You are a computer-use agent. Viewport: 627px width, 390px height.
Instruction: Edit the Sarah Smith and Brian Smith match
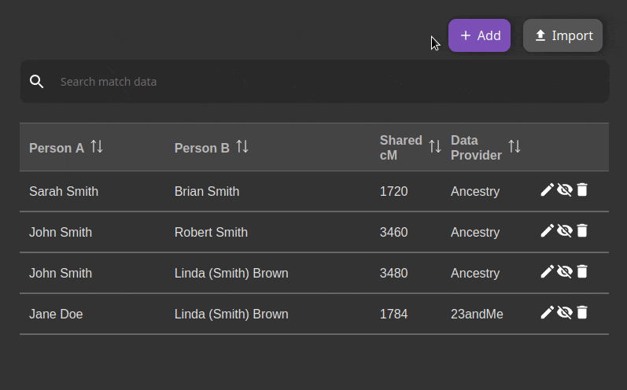(548, 189)
